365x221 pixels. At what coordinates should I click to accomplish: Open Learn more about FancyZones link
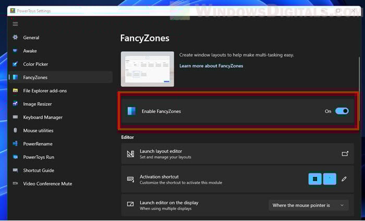211,66
